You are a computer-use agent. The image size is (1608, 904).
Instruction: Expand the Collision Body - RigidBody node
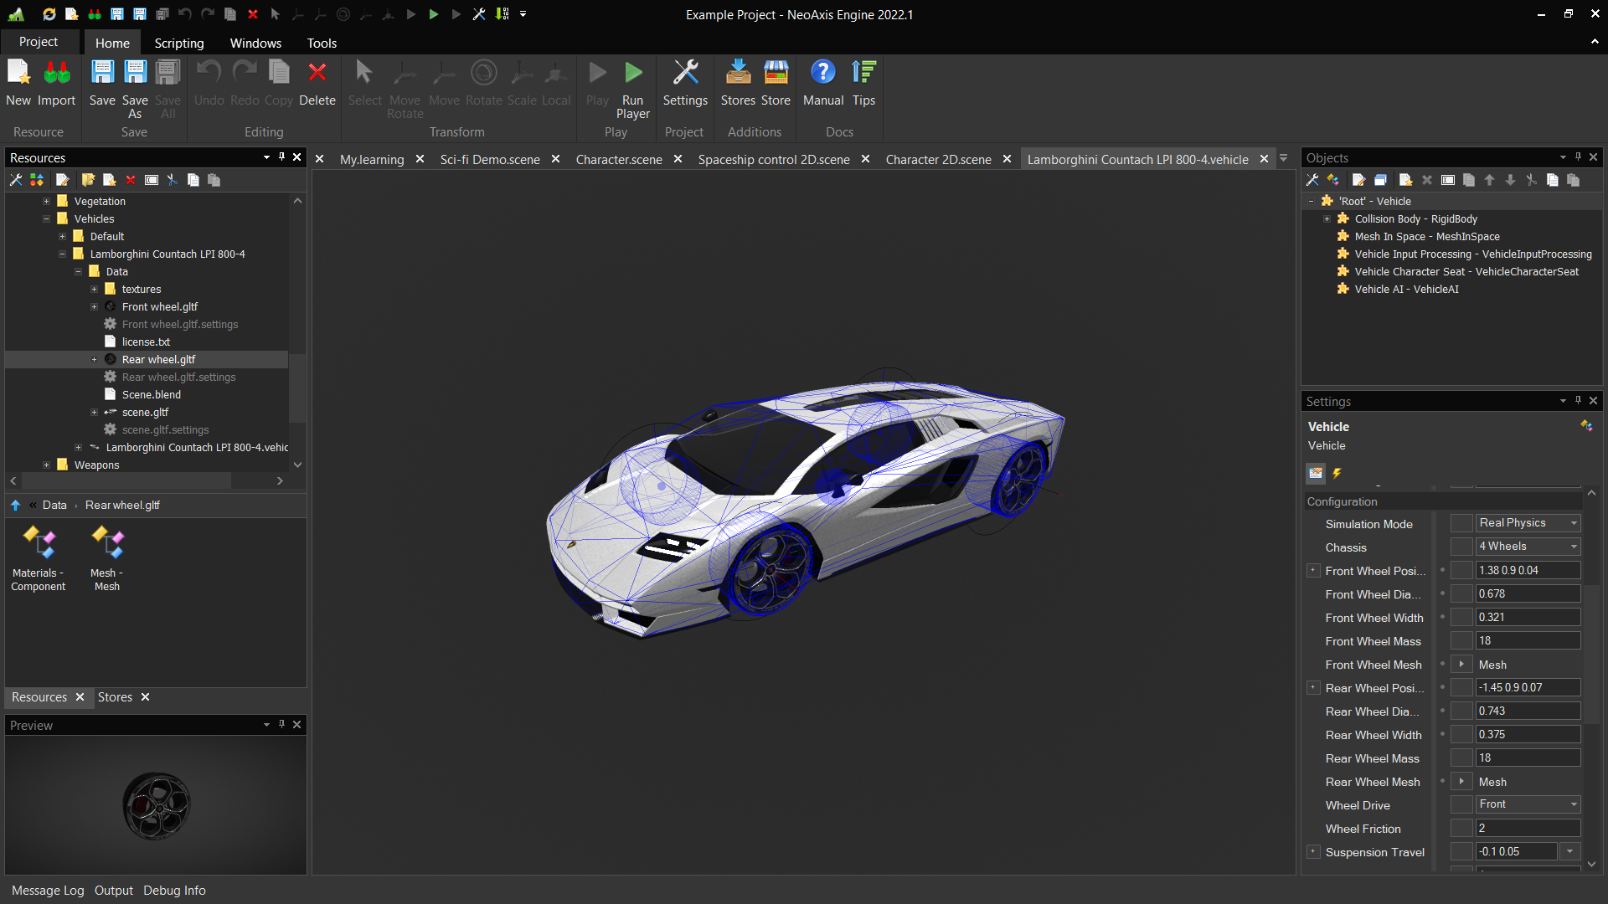[1327, 219]
